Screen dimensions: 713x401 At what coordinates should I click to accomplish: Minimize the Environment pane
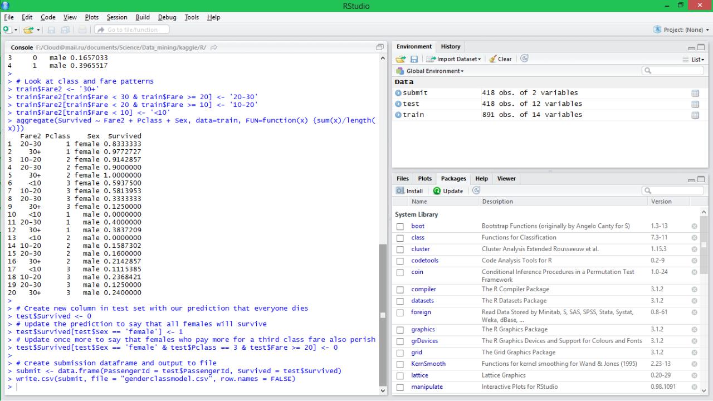691,48
